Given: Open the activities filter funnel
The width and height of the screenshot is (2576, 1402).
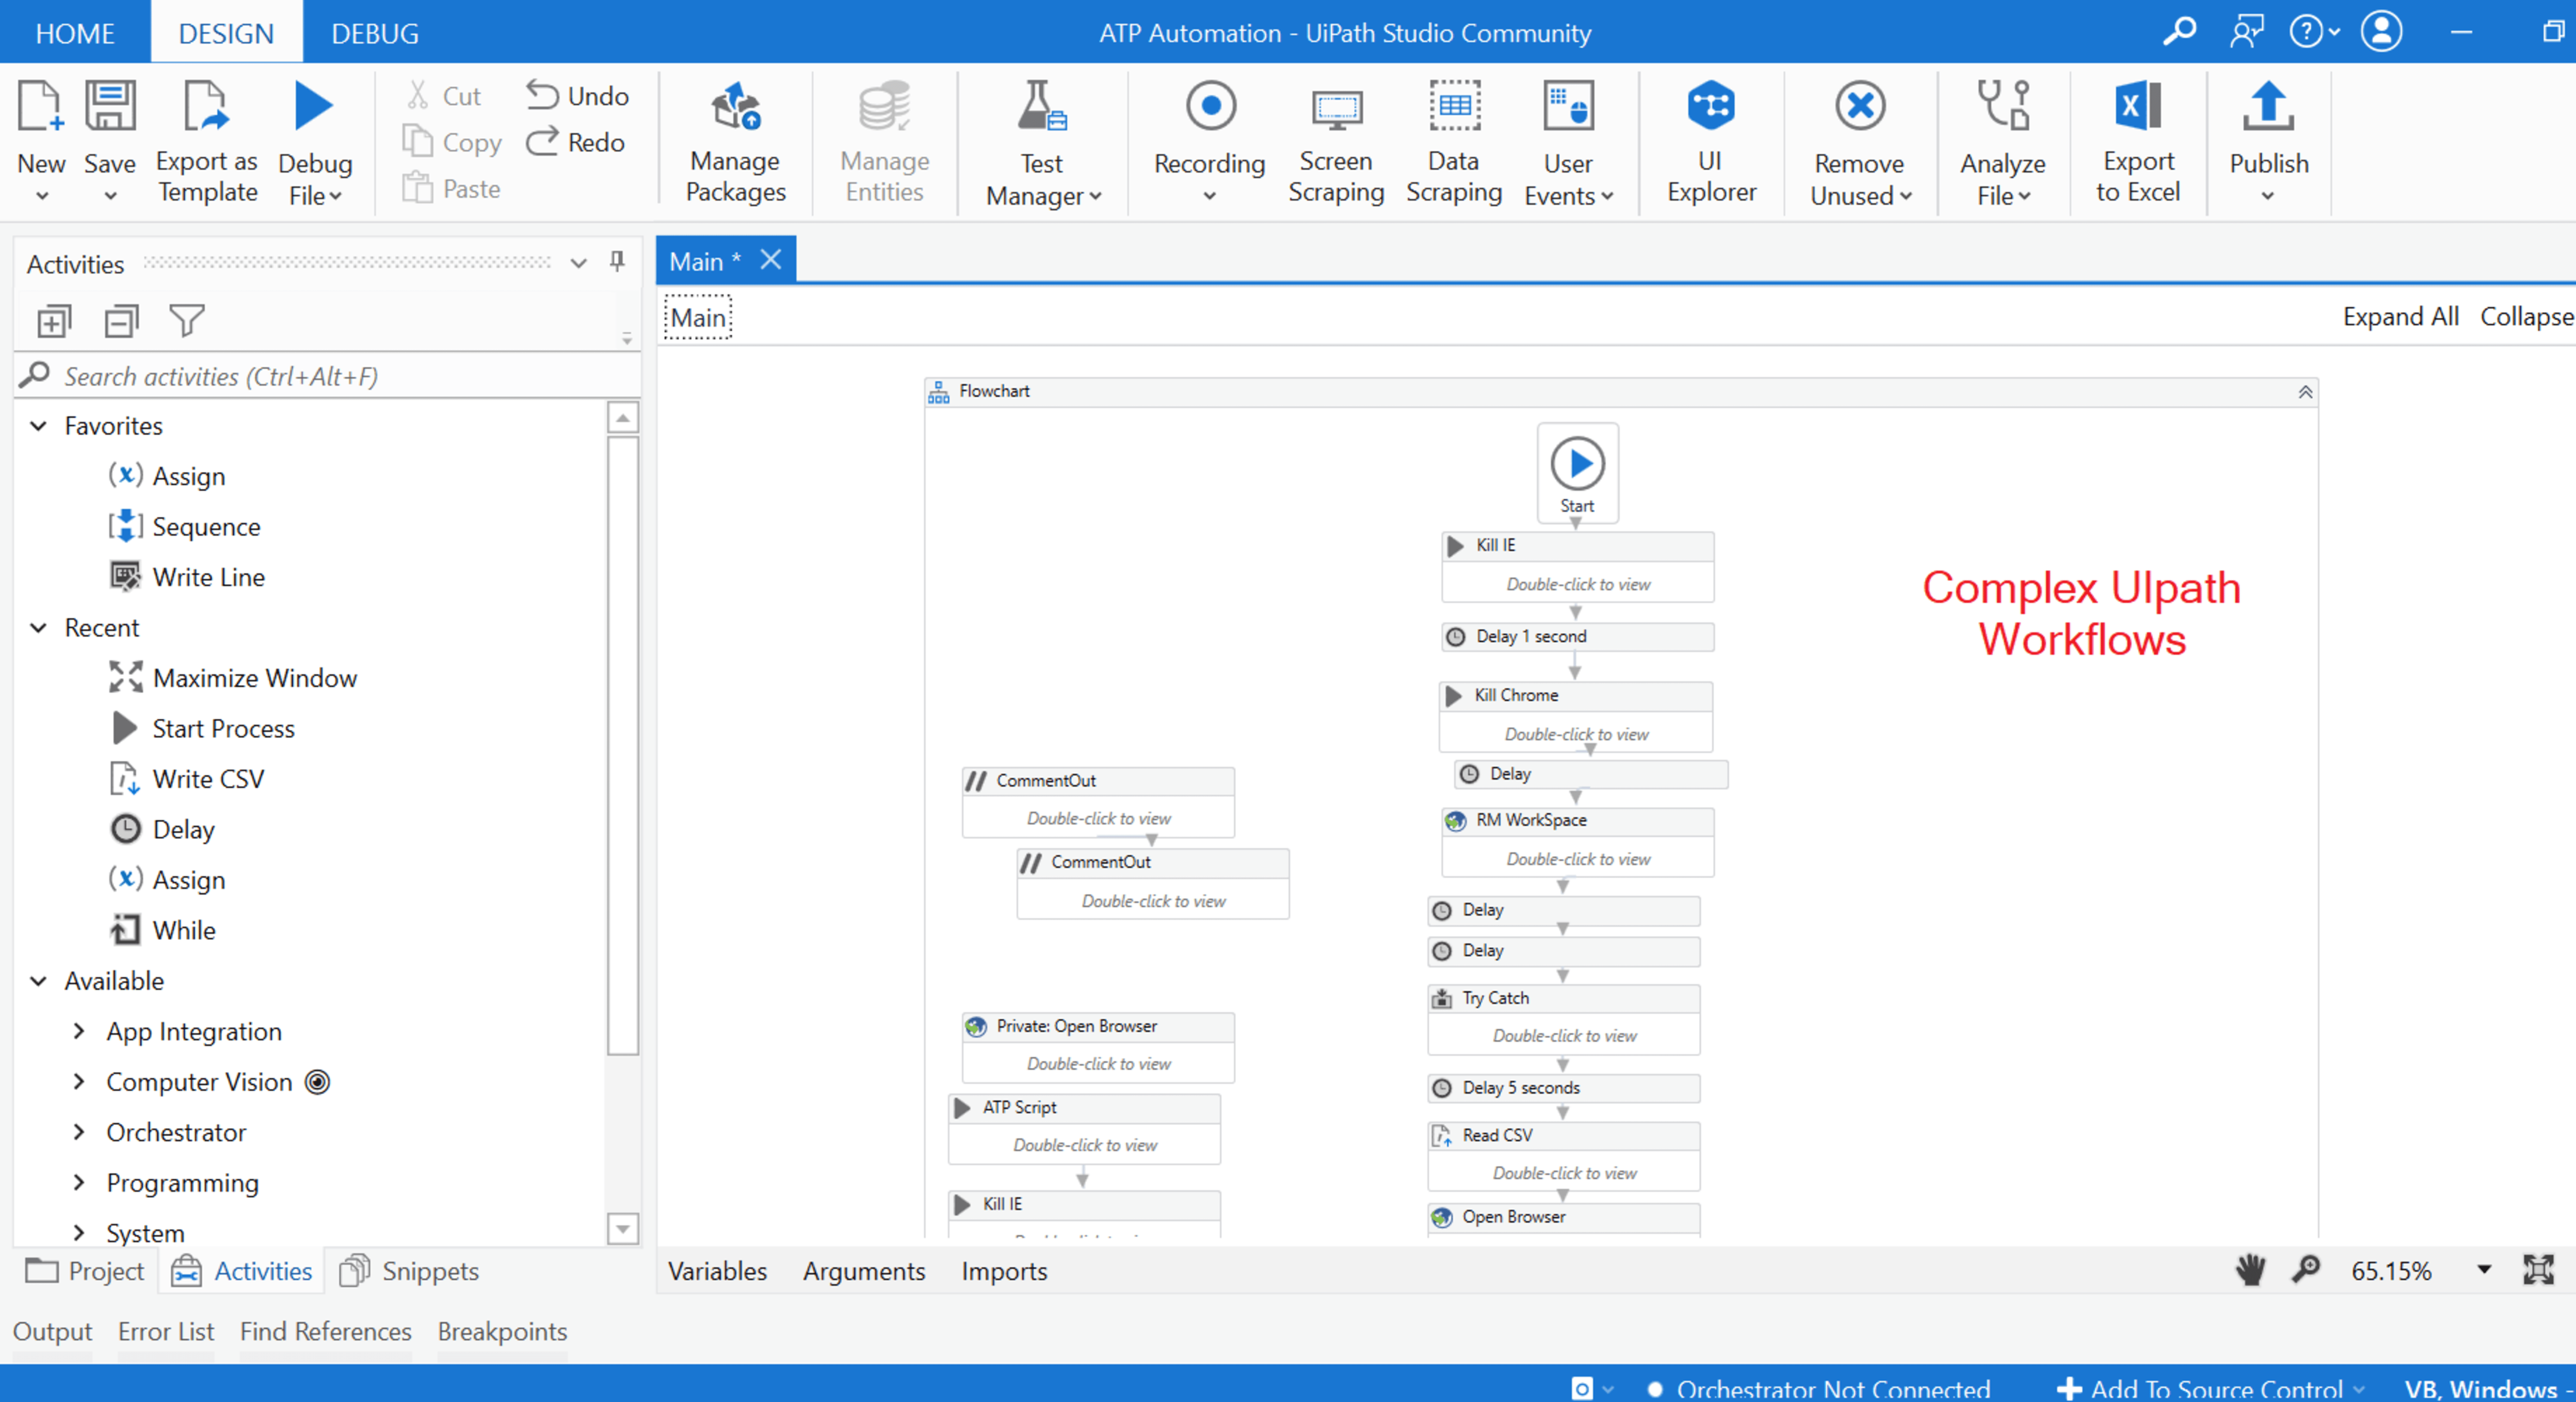Looking at the screenshot, I should coord(187,321).
